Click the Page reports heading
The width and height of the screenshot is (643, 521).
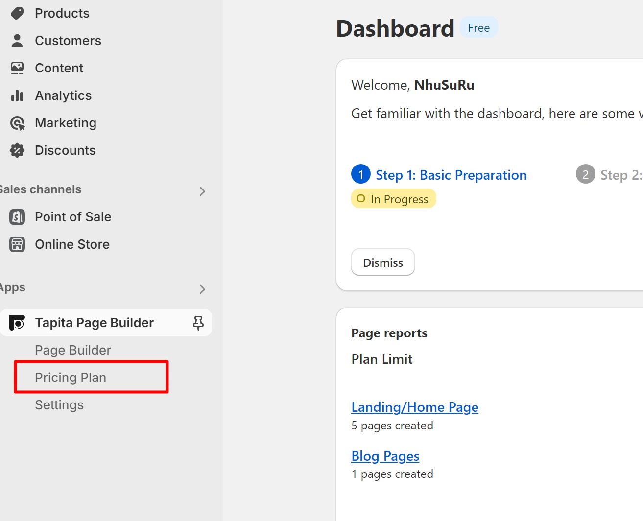click(x=389, y=333)
